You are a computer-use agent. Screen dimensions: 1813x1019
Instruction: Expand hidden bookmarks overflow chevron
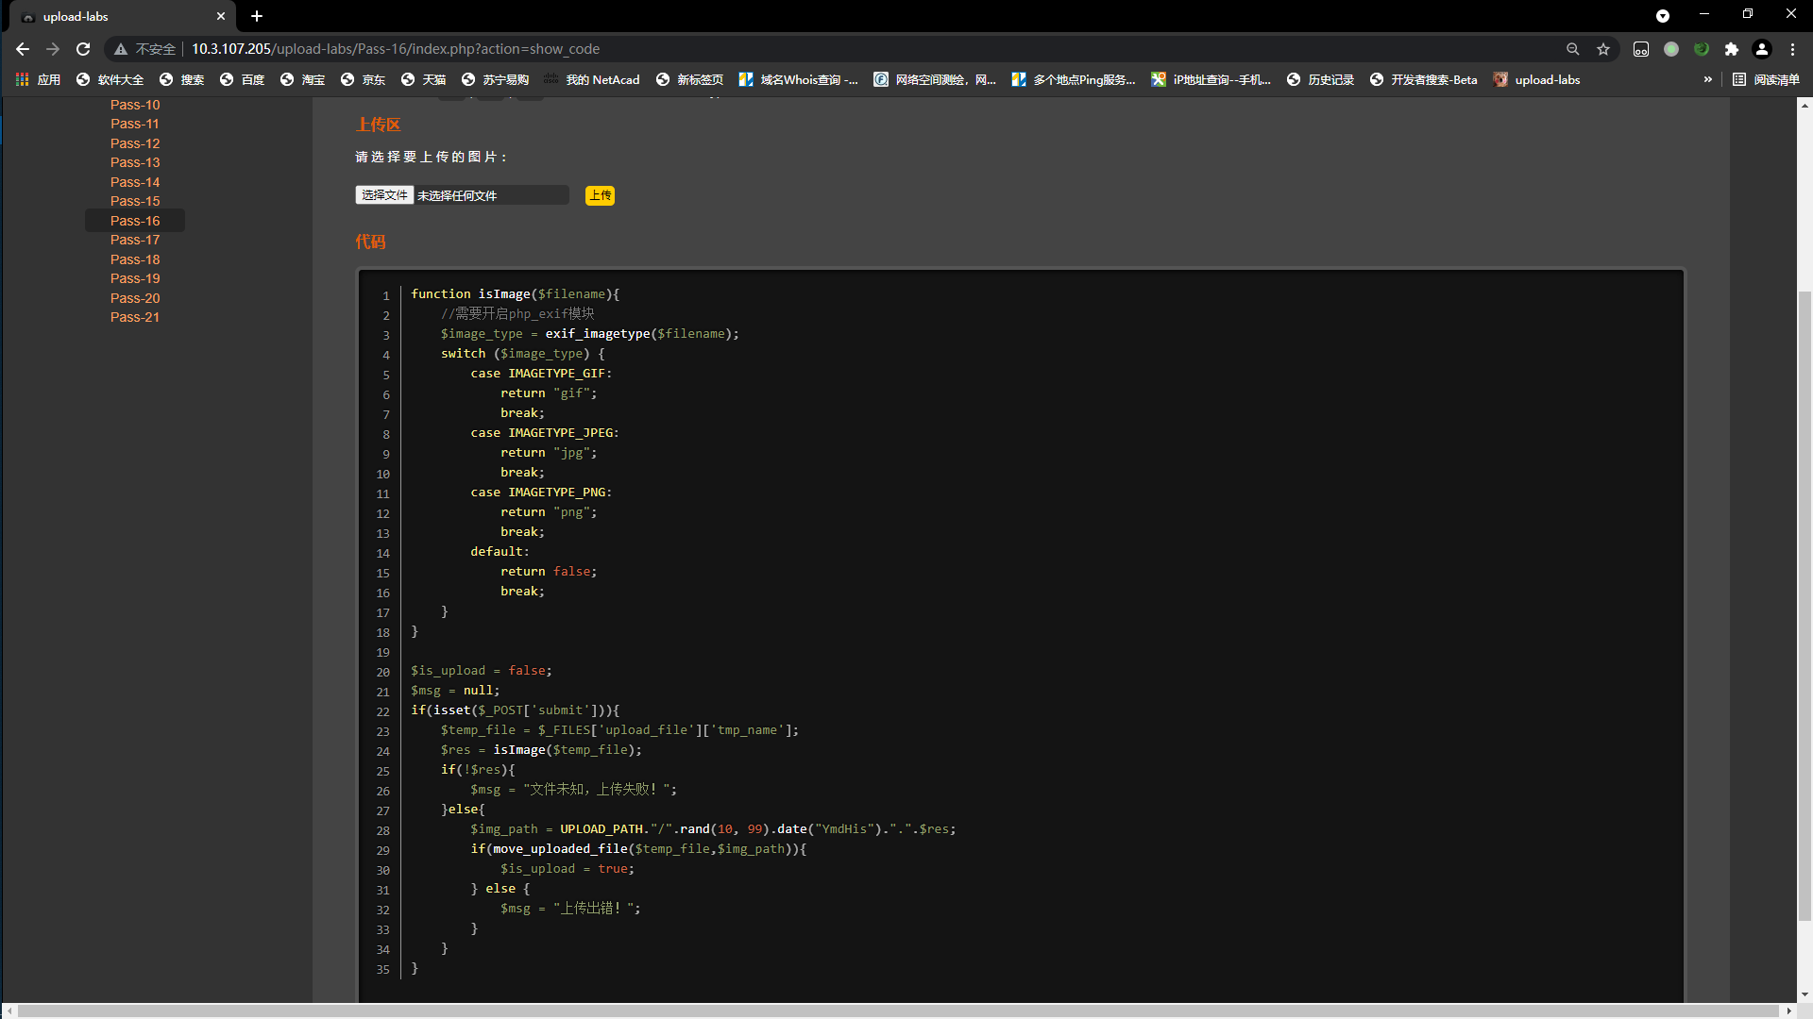point(1707,80)
